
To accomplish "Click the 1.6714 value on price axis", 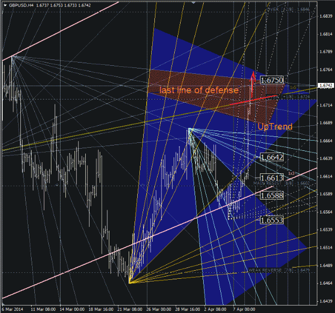I will pos(326,105).
